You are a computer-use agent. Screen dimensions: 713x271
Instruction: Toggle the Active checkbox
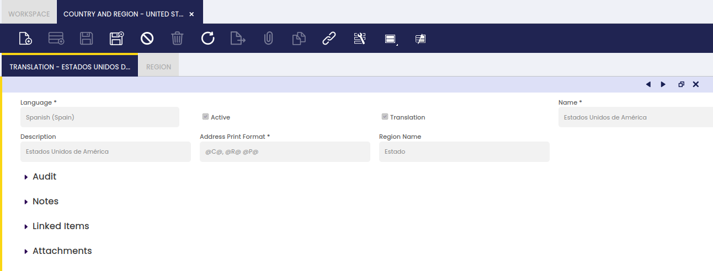click(206, 117)
